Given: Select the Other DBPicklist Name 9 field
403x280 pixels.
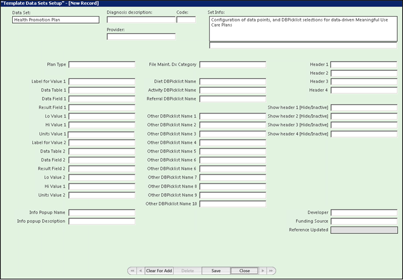Looking at the screenshot, I should 233,195.
